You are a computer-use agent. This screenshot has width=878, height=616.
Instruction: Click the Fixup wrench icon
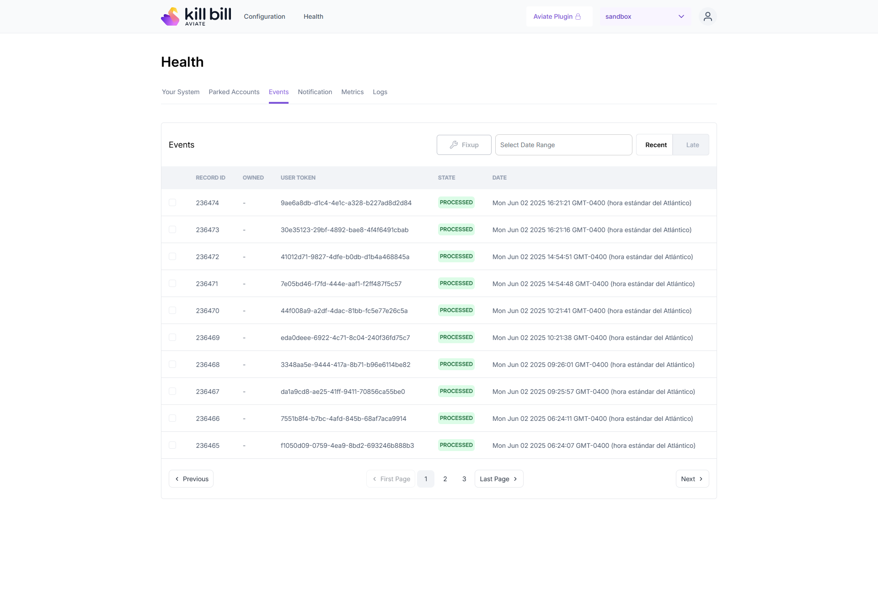(454, 145)
